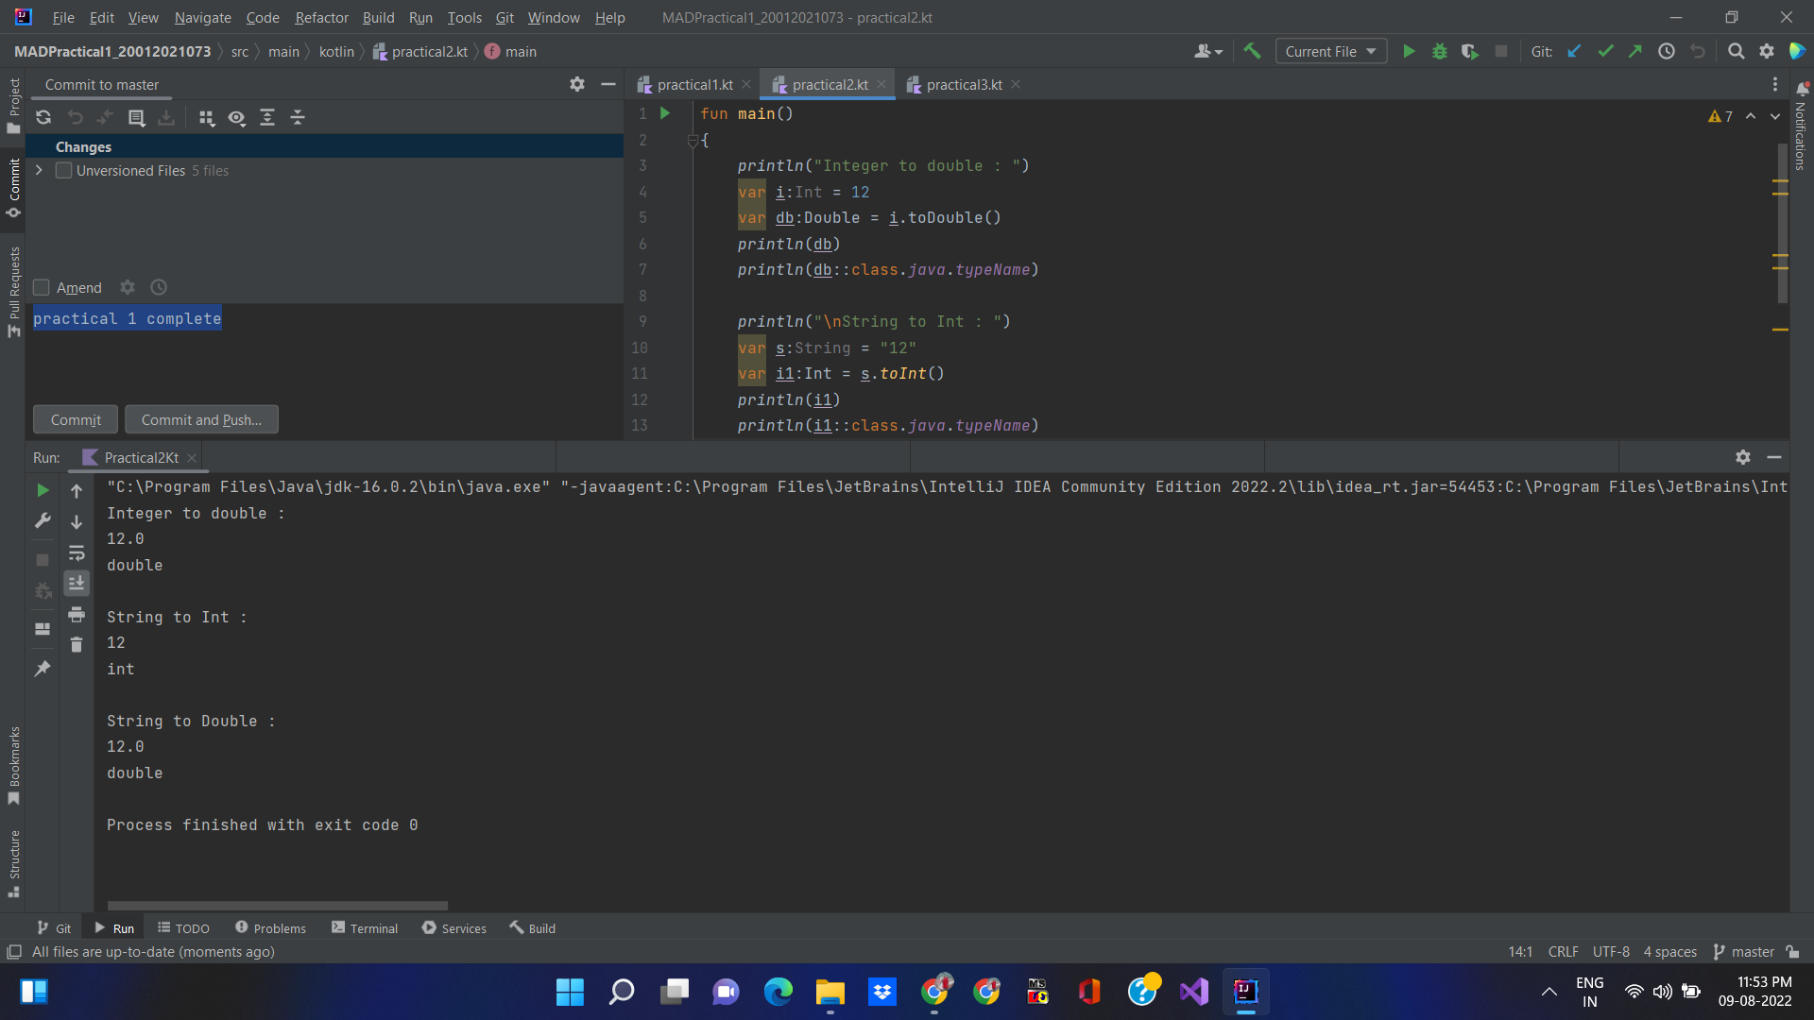Select the Pin Tab icon in Run panel
This screenshot has height=1020, width=1814.
tap(43, 669)
